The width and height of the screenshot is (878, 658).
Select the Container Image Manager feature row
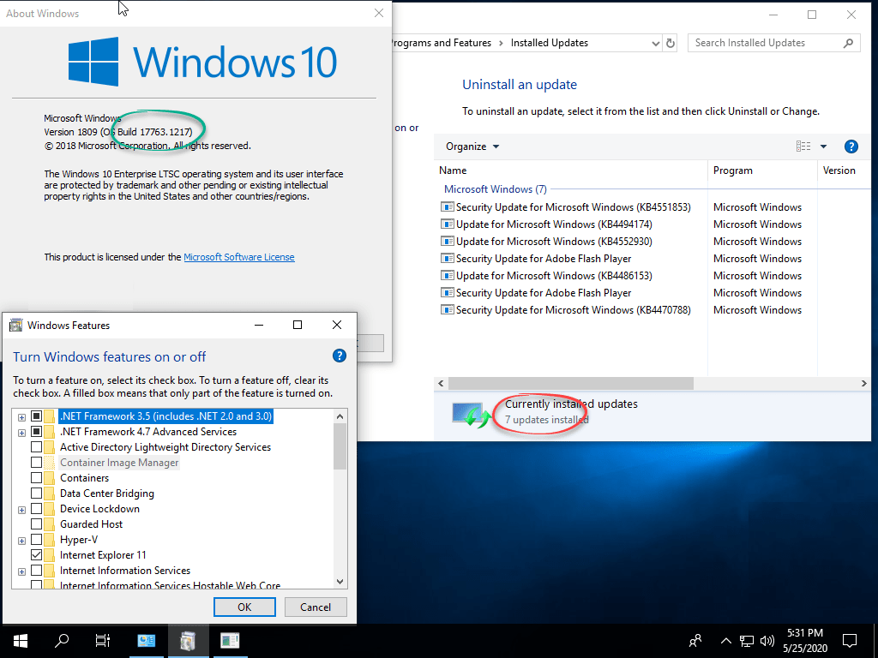pos(119,463)
